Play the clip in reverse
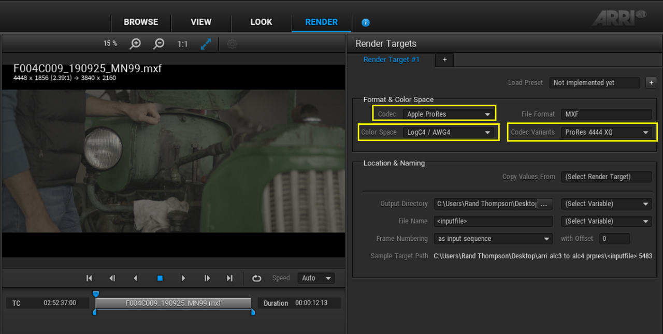The width and height of the screenshot is (663, 334). 136,279
